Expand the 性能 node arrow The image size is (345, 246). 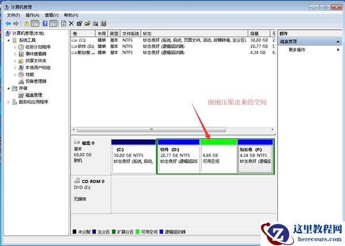(x=15, y=75)
